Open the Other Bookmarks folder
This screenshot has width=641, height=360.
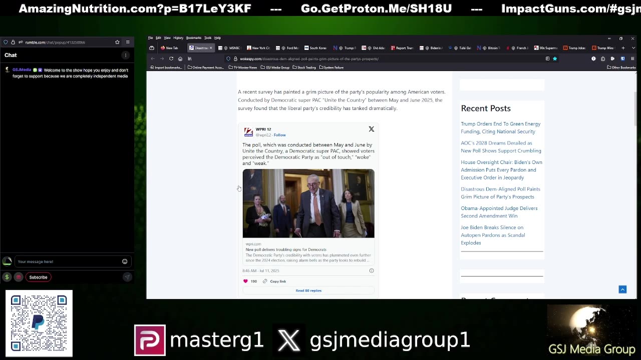(621, 67)
